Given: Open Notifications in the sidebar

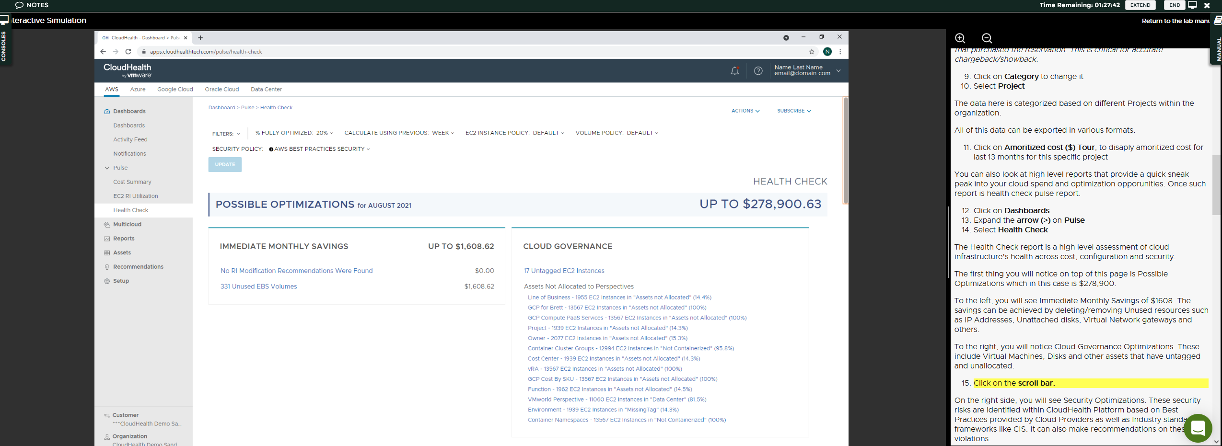Looking at the screenshot, I should [x=129, y=154].
